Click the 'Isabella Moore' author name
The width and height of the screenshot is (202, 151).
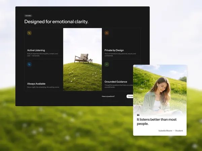165,131
